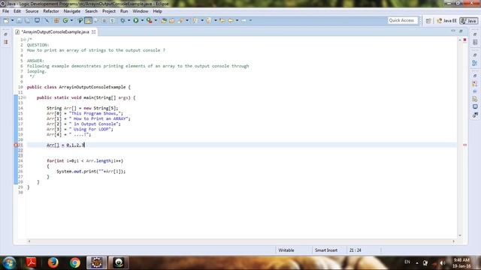Open the Refactor menu

click(x=51, y=11)
